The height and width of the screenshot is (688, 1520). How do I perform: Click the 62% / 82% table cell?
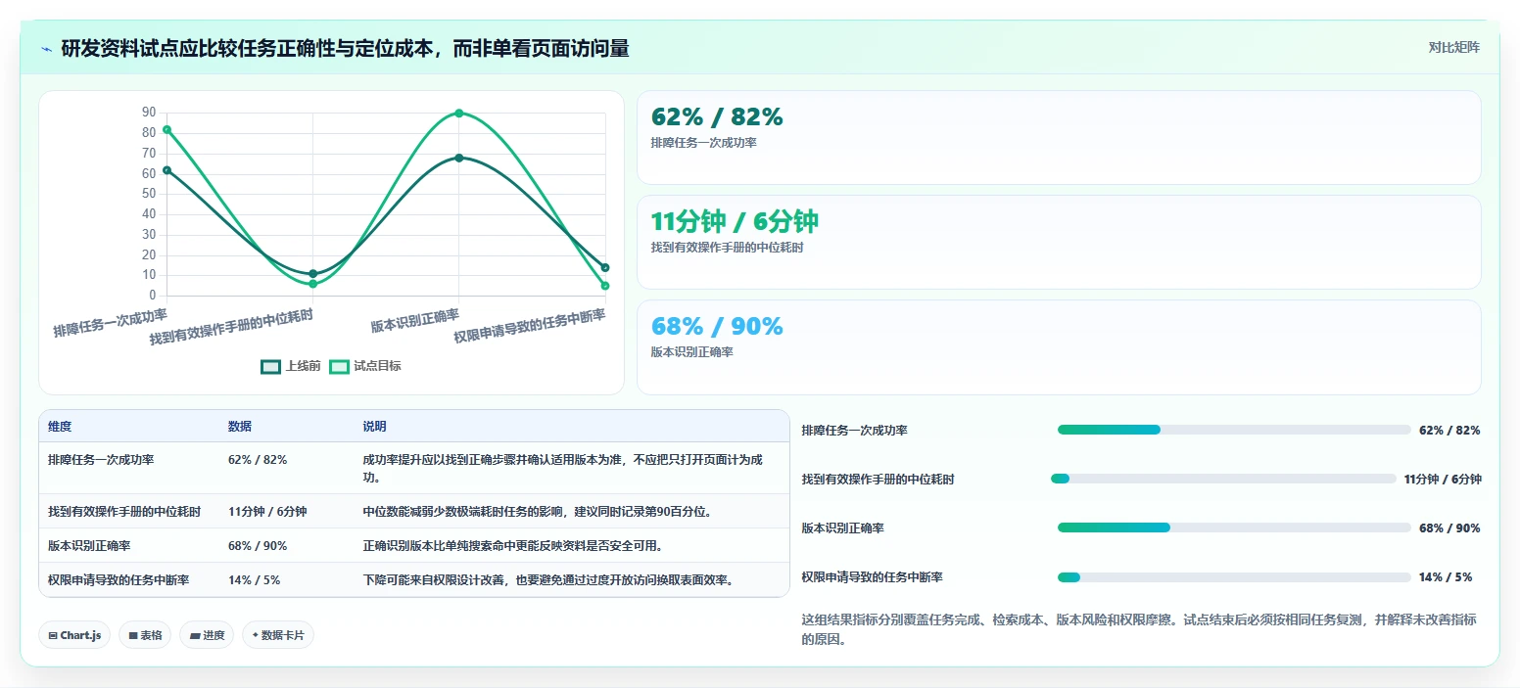coord(258,459)
